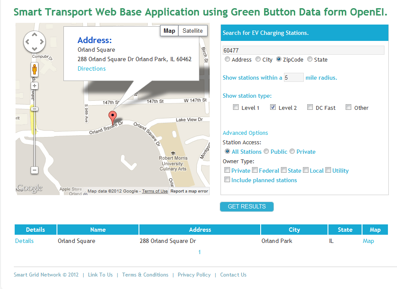The width and height of the screenshot is (397, 289).
Task: Expand the Advanced Options section
Action: (245, 133)
